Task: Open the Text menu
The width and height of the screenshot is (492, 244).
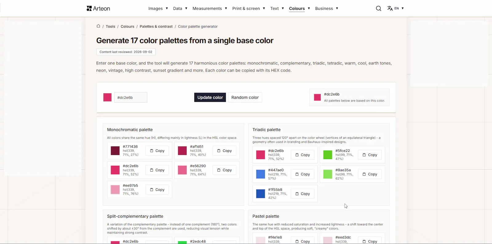Action: (275, 8)
